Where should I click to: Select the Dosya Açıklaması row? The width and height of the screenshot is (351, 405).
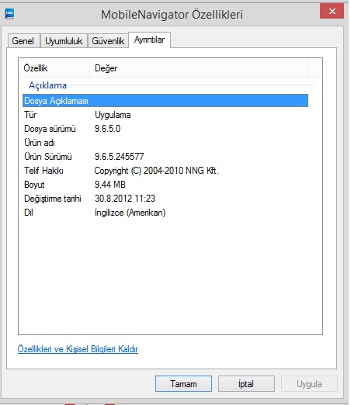pos(165,101)
